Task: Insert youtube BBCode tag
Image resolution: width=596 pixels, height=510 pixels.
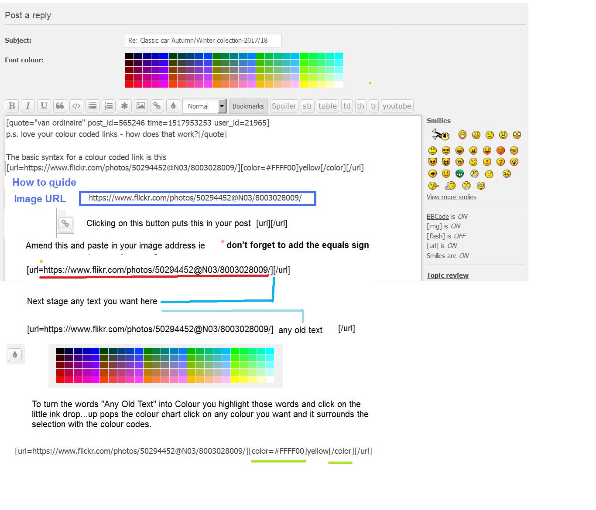Action: 397,106
